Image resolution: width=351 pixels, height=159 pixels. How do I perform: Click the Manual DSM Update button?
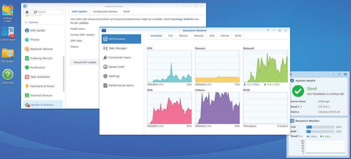[x=85, y=62]
